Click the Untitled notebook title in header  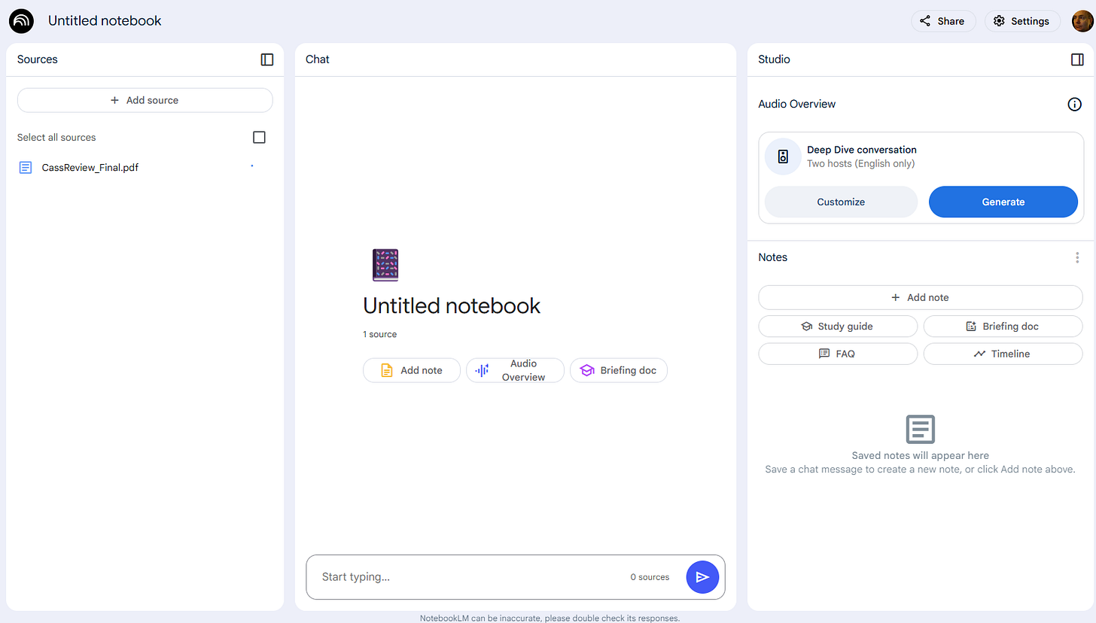click(105, 21)
